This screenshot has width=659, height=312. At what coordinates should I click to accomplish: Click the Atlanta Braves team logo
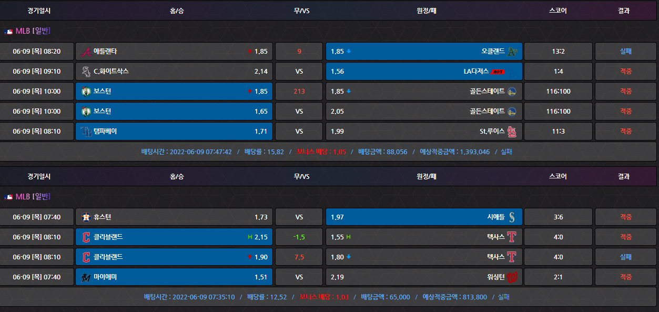tap(86, 52)
